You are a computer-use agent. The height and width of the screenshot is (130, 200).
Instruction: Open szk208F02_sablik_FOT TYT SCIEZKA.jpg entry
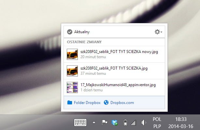click(114, 71)
